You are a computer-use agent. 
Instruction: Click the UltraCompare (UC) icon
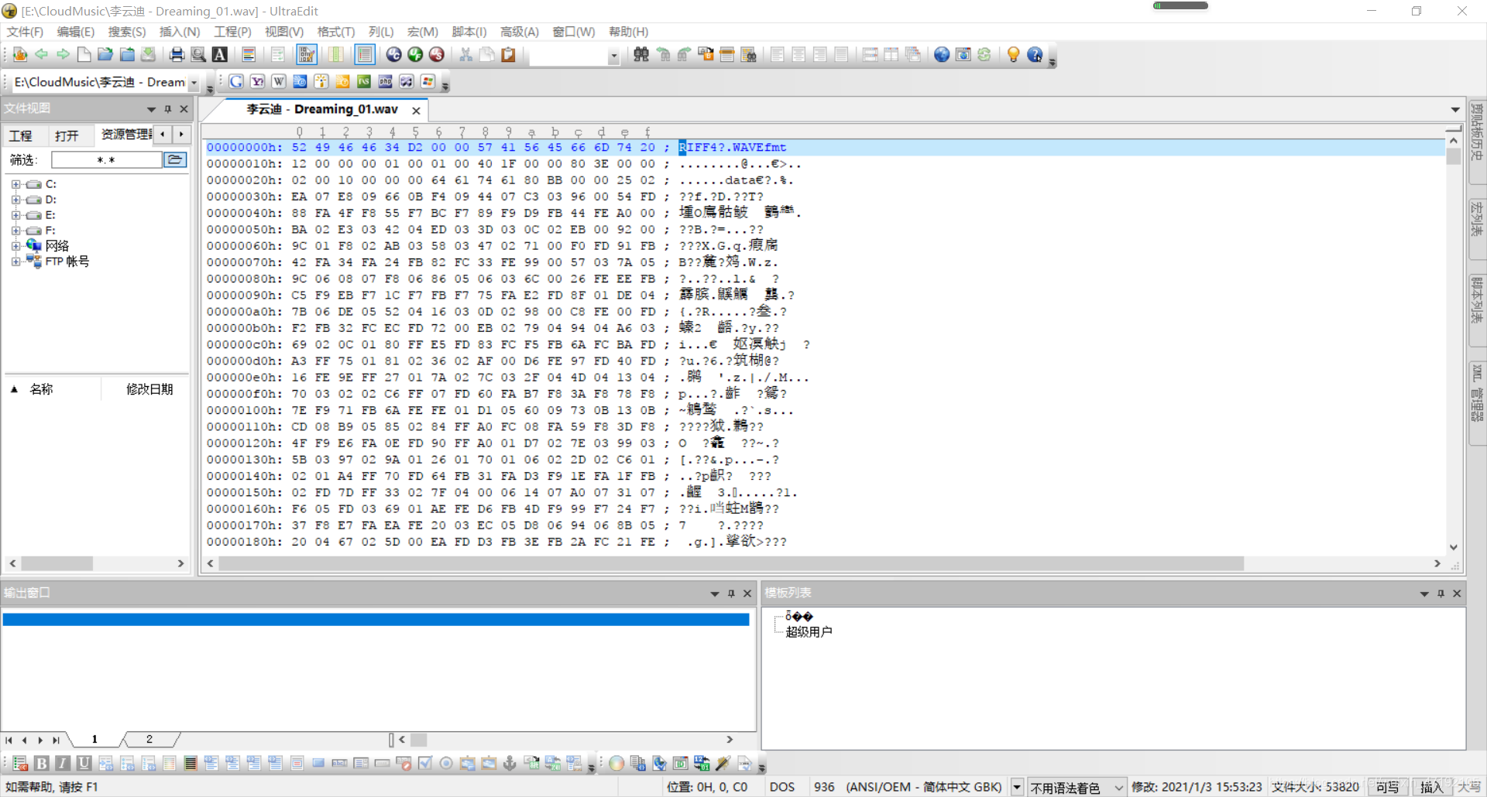coord(393,54)
